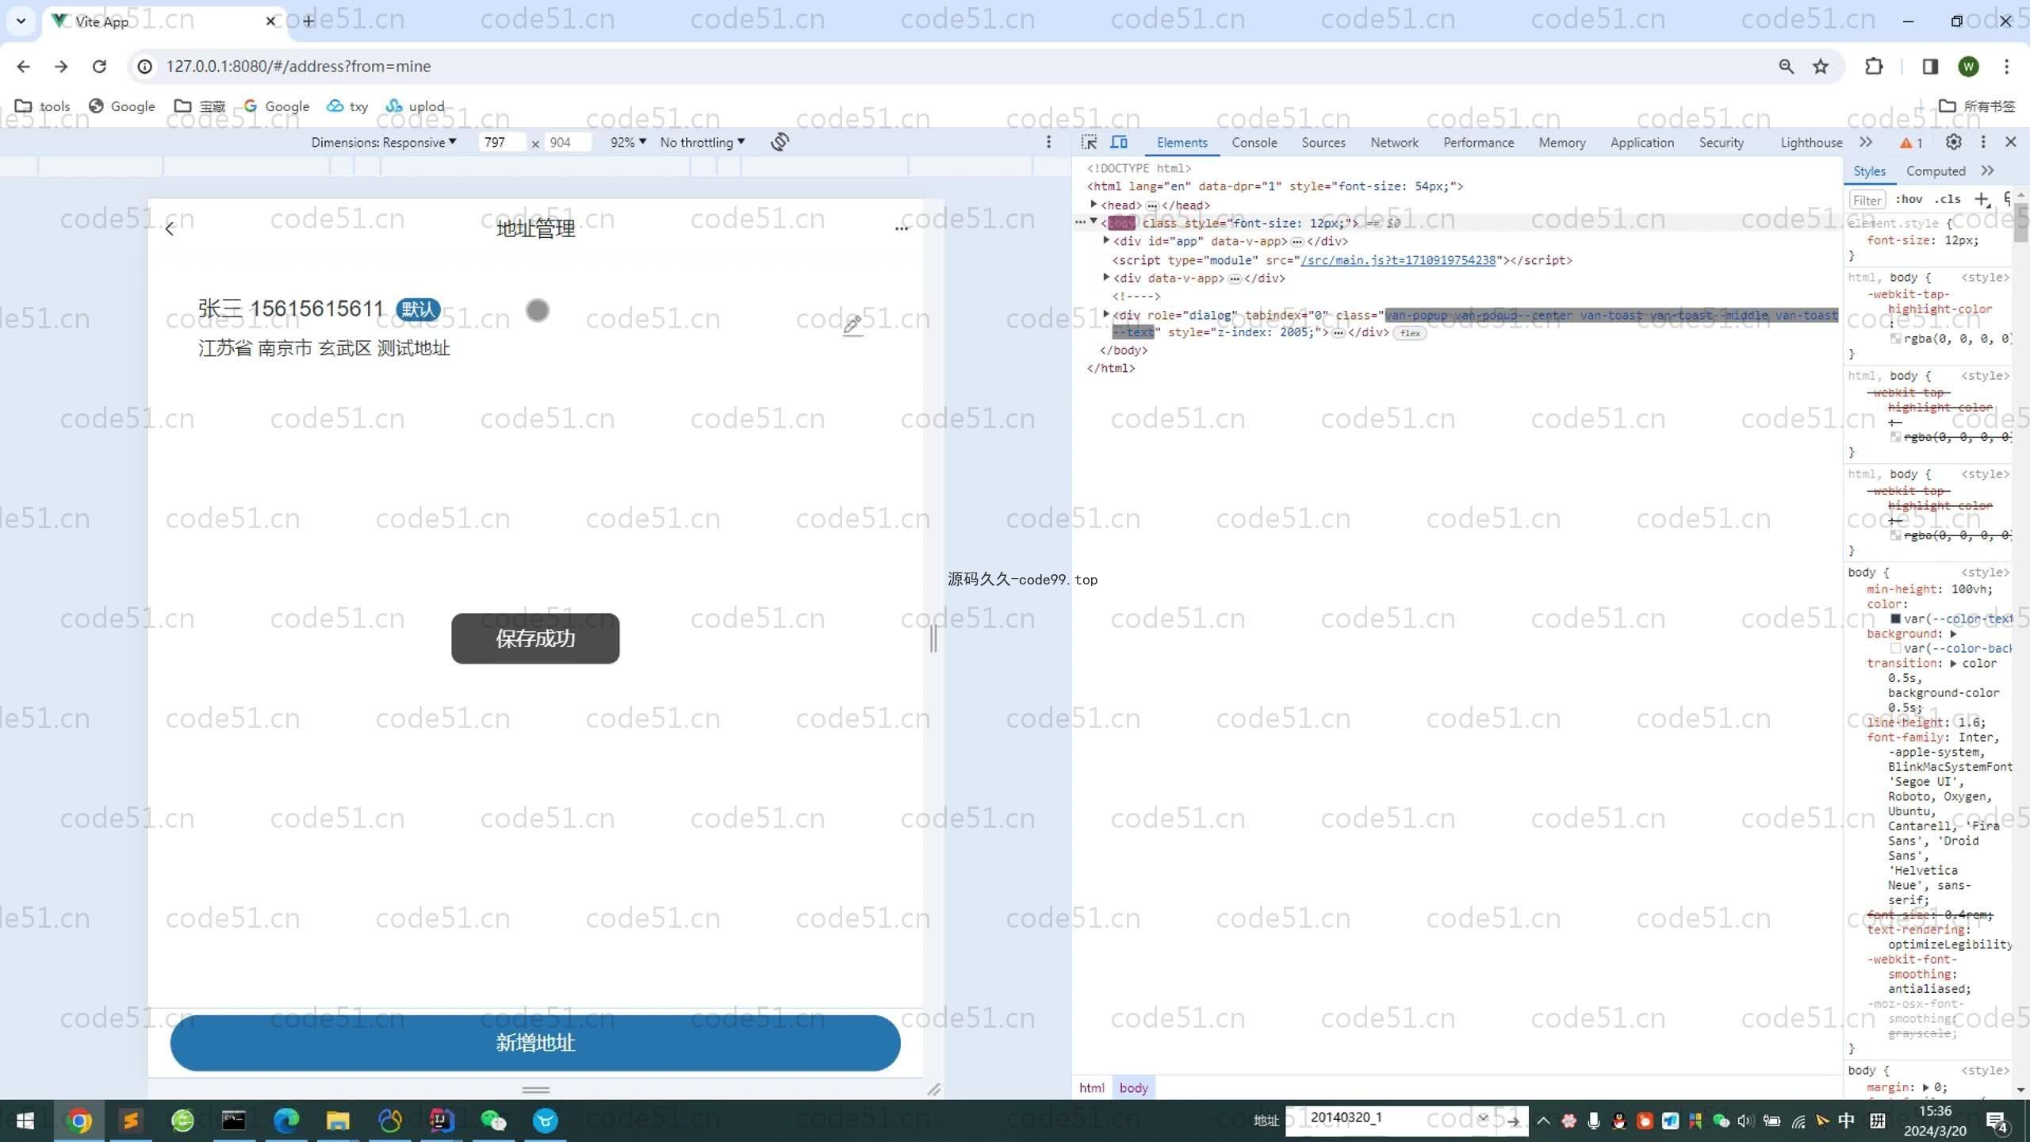Open the /src/main.js script link

tap(1397, 260)
